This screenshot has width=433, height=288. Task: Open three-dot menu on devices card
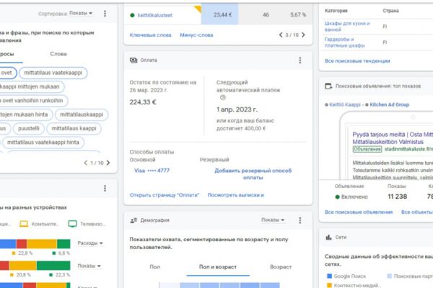click(105, 188)
